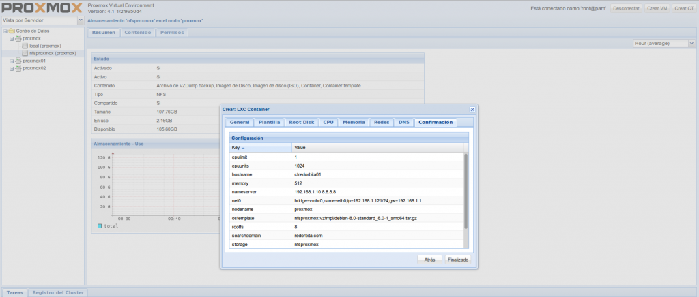Click the configuration list vertical scrollbar
Viewport: 699px width, 297px height.
[x=466, y=191]
